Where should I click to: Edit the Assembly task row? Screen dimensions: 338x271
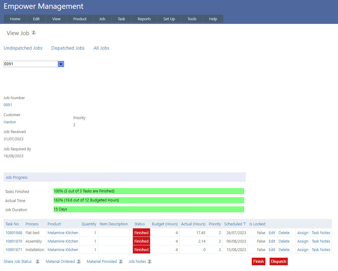272,241
